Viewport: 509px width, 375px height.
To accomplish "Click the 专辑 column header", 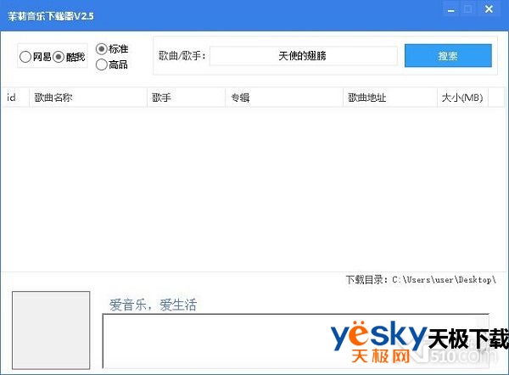I will (x=239, y=98).
